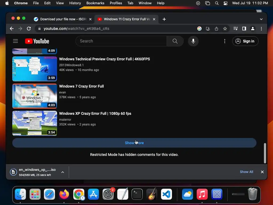
Task: Open the Chrome profile icon
Action: [253, 29]
